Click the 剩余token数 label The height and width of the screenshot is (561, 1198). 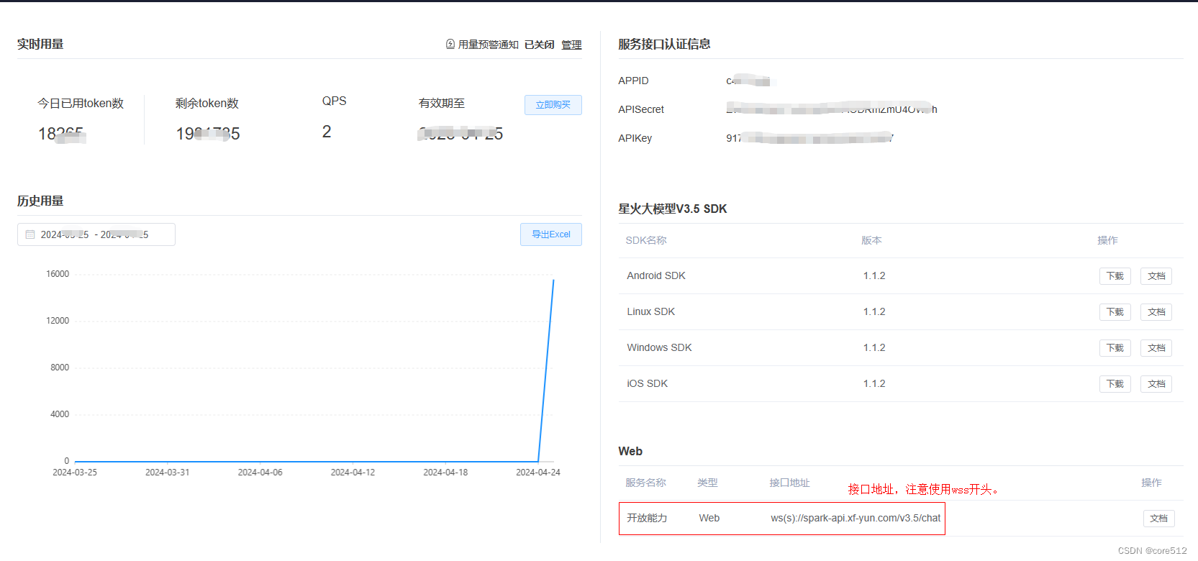click(207, 104)
